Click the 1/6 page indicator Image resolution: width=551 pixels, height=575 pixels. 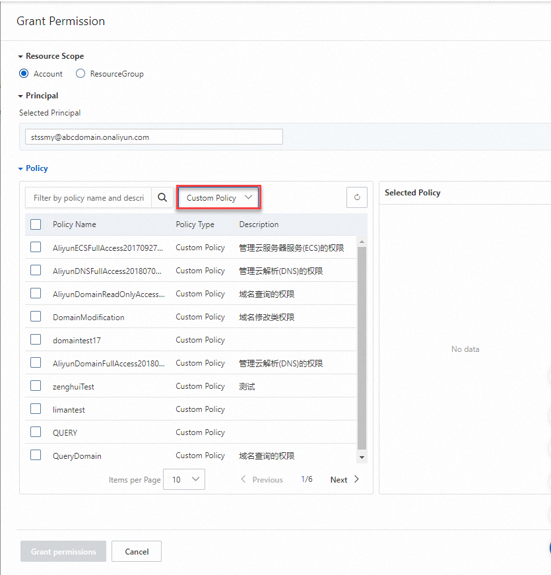coord(307,479)
